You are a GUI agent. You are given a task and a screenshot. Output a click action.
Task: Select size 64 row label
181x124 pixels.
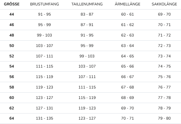click(12, 118)
